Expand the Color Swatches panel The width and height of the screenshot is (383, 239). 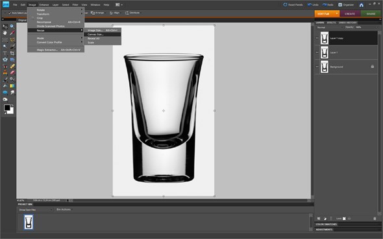(326, 224)
